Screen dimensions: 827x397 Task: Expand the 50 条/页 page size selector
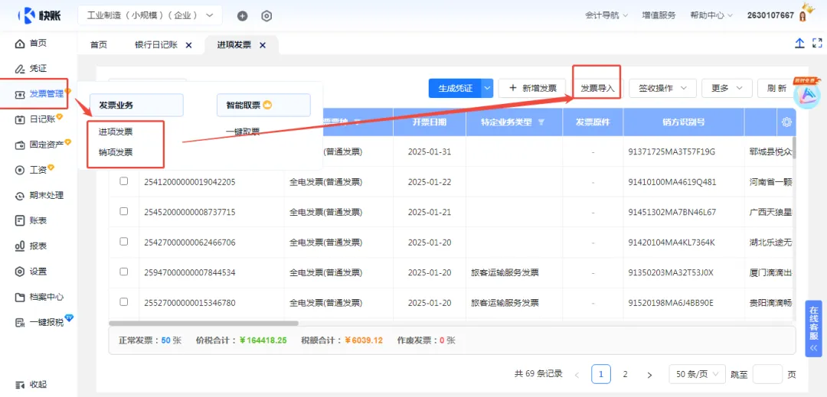(x=697, y=374)
